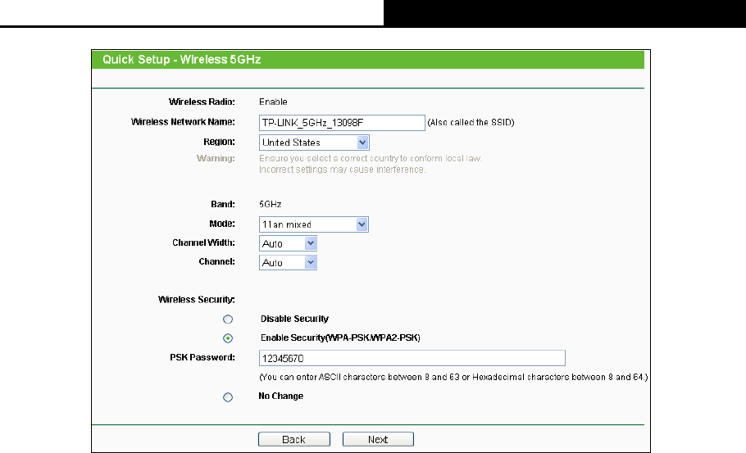The image size is (746, 453).
Task: Click the Wireless Radio Enable status text
Action: pos(273,102)
